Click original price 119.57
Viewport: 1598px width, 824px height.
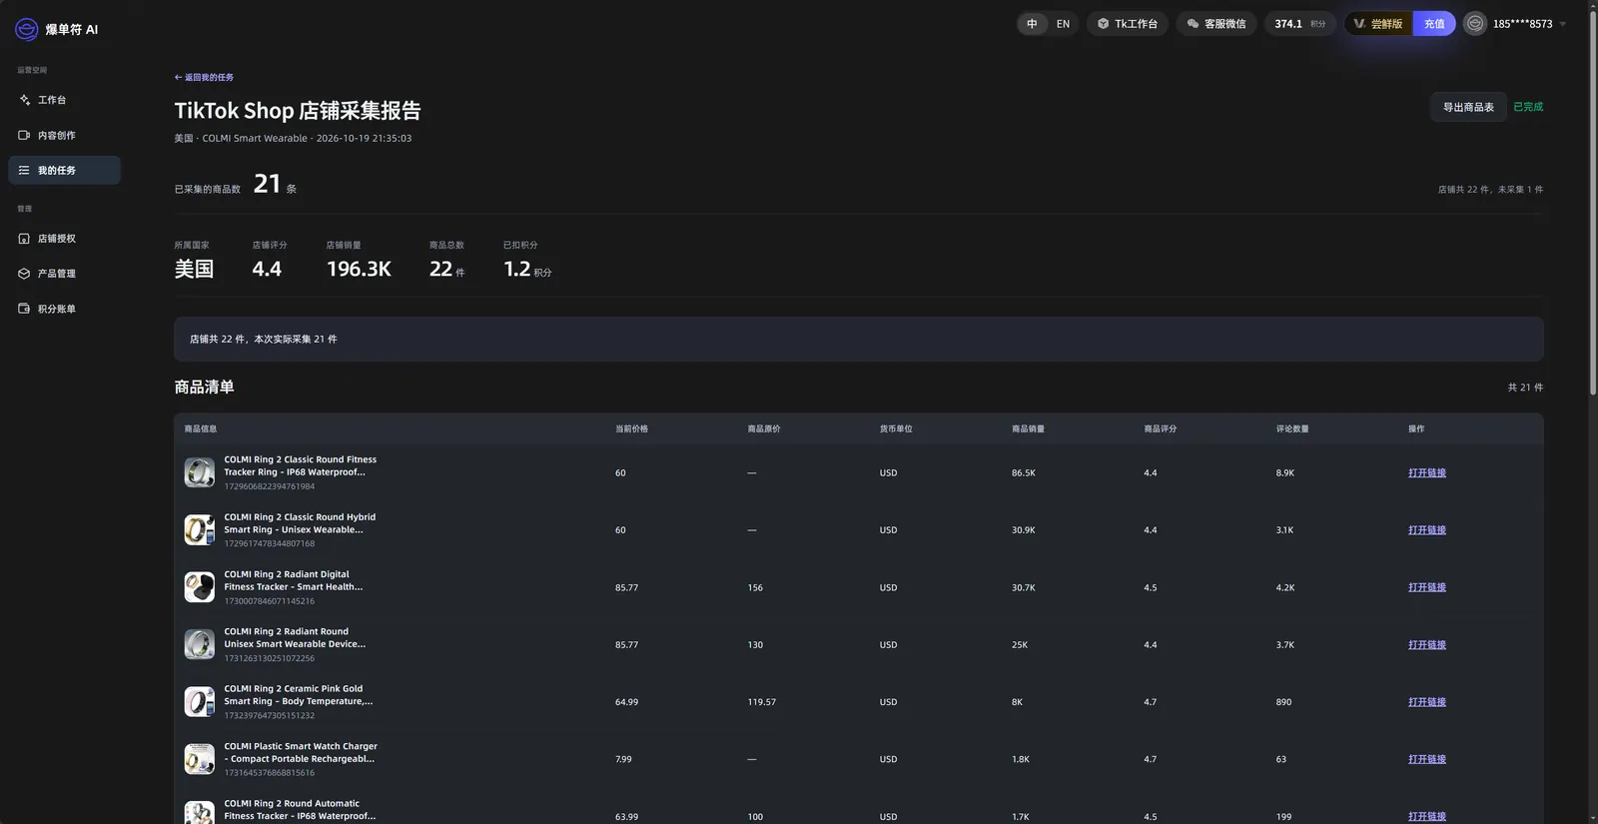click(x=762, y=702)
